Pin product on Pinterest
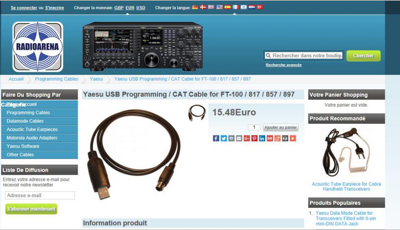Screen dimensions: 400x230 pos(254,138)
